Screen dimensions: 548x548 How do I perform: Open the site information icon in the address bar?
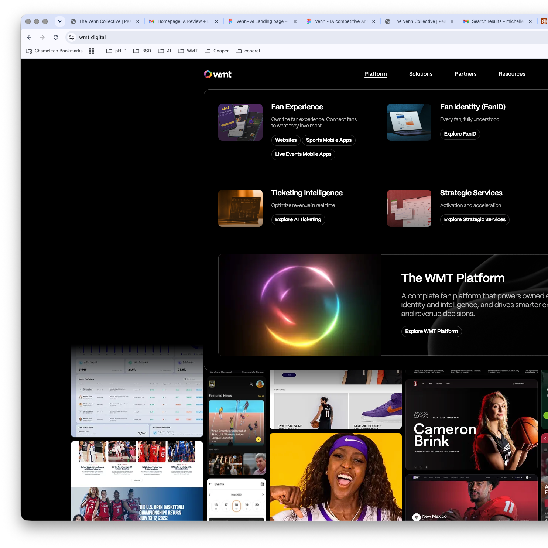(72, 37)
